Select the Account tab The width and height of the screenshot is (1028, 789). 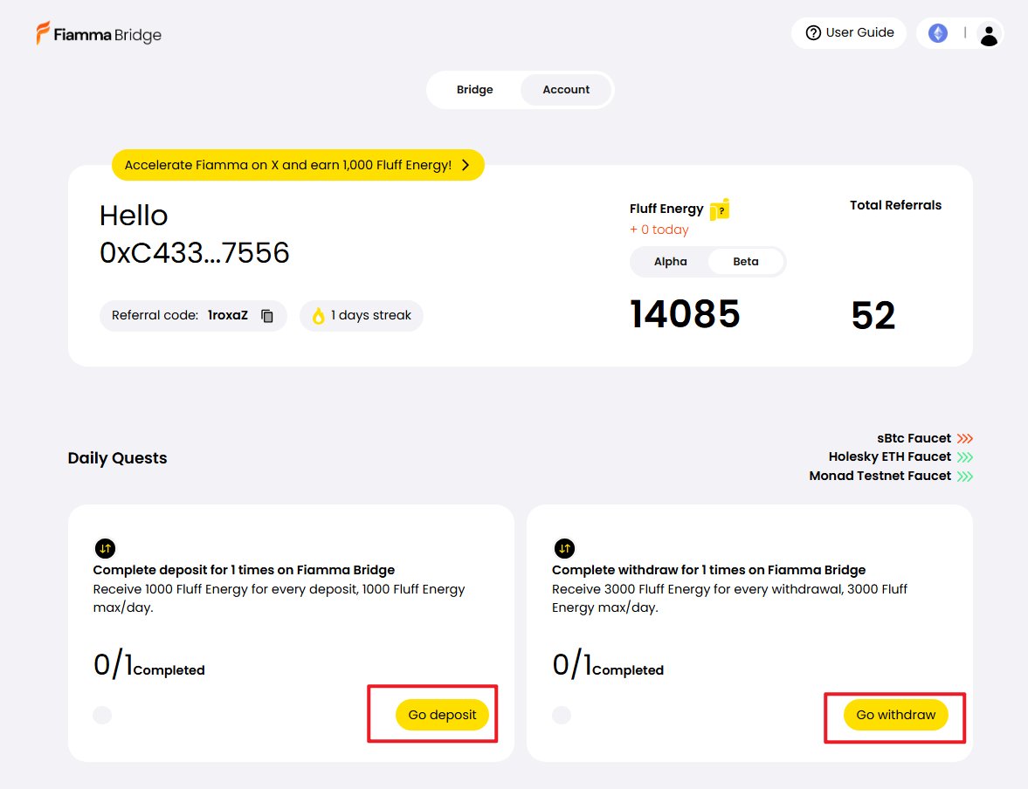pyautogui.click(x=566, y=90)
